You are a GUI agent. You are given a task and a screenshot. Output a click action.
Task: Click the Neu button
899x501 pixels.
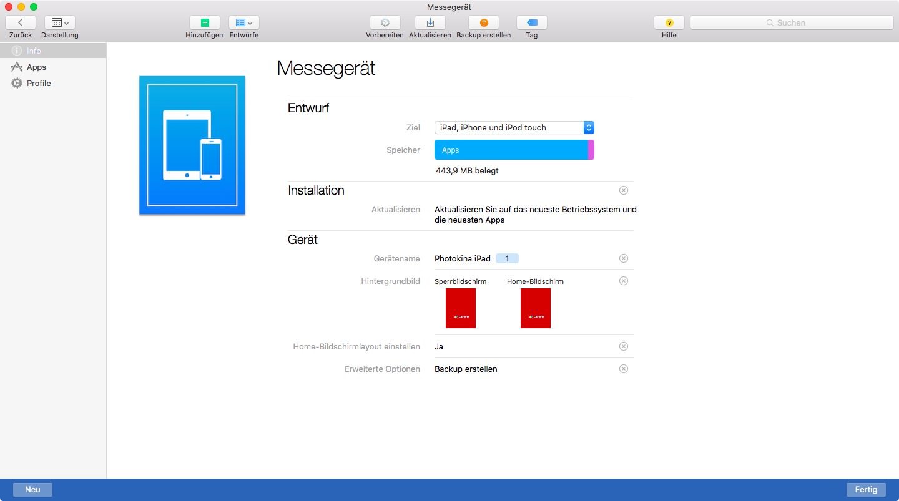pos(32,489)
